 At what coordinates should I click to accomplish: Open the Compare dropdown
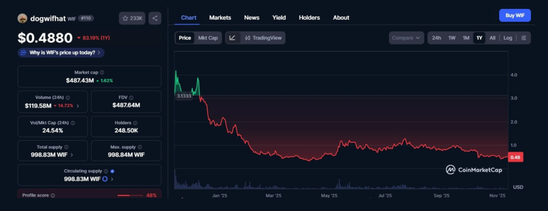tap(407, 38)
